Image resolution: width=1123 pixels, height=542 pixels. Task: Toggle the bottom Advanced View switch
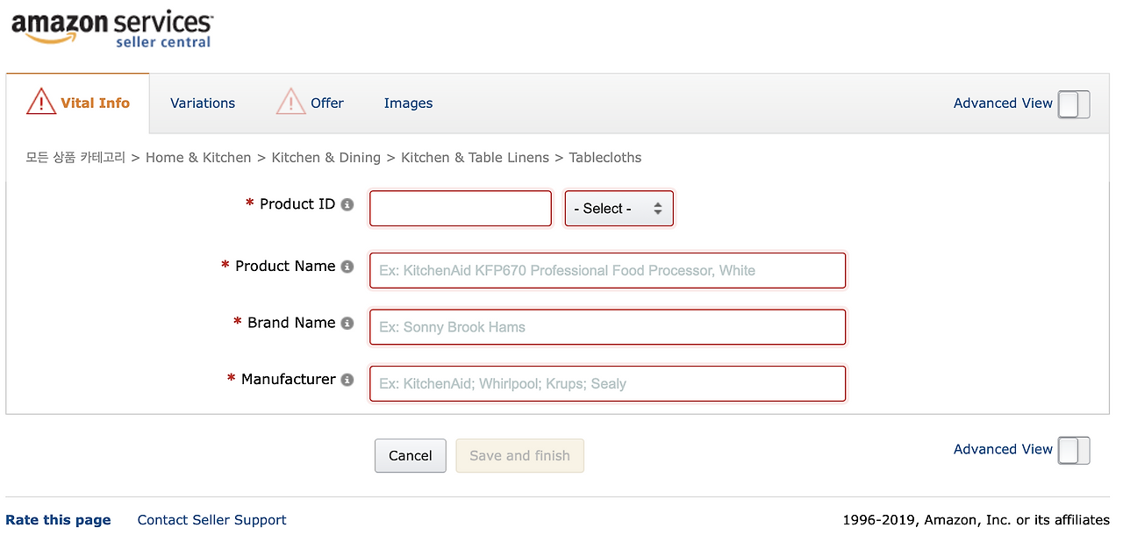pos(1073,450)
